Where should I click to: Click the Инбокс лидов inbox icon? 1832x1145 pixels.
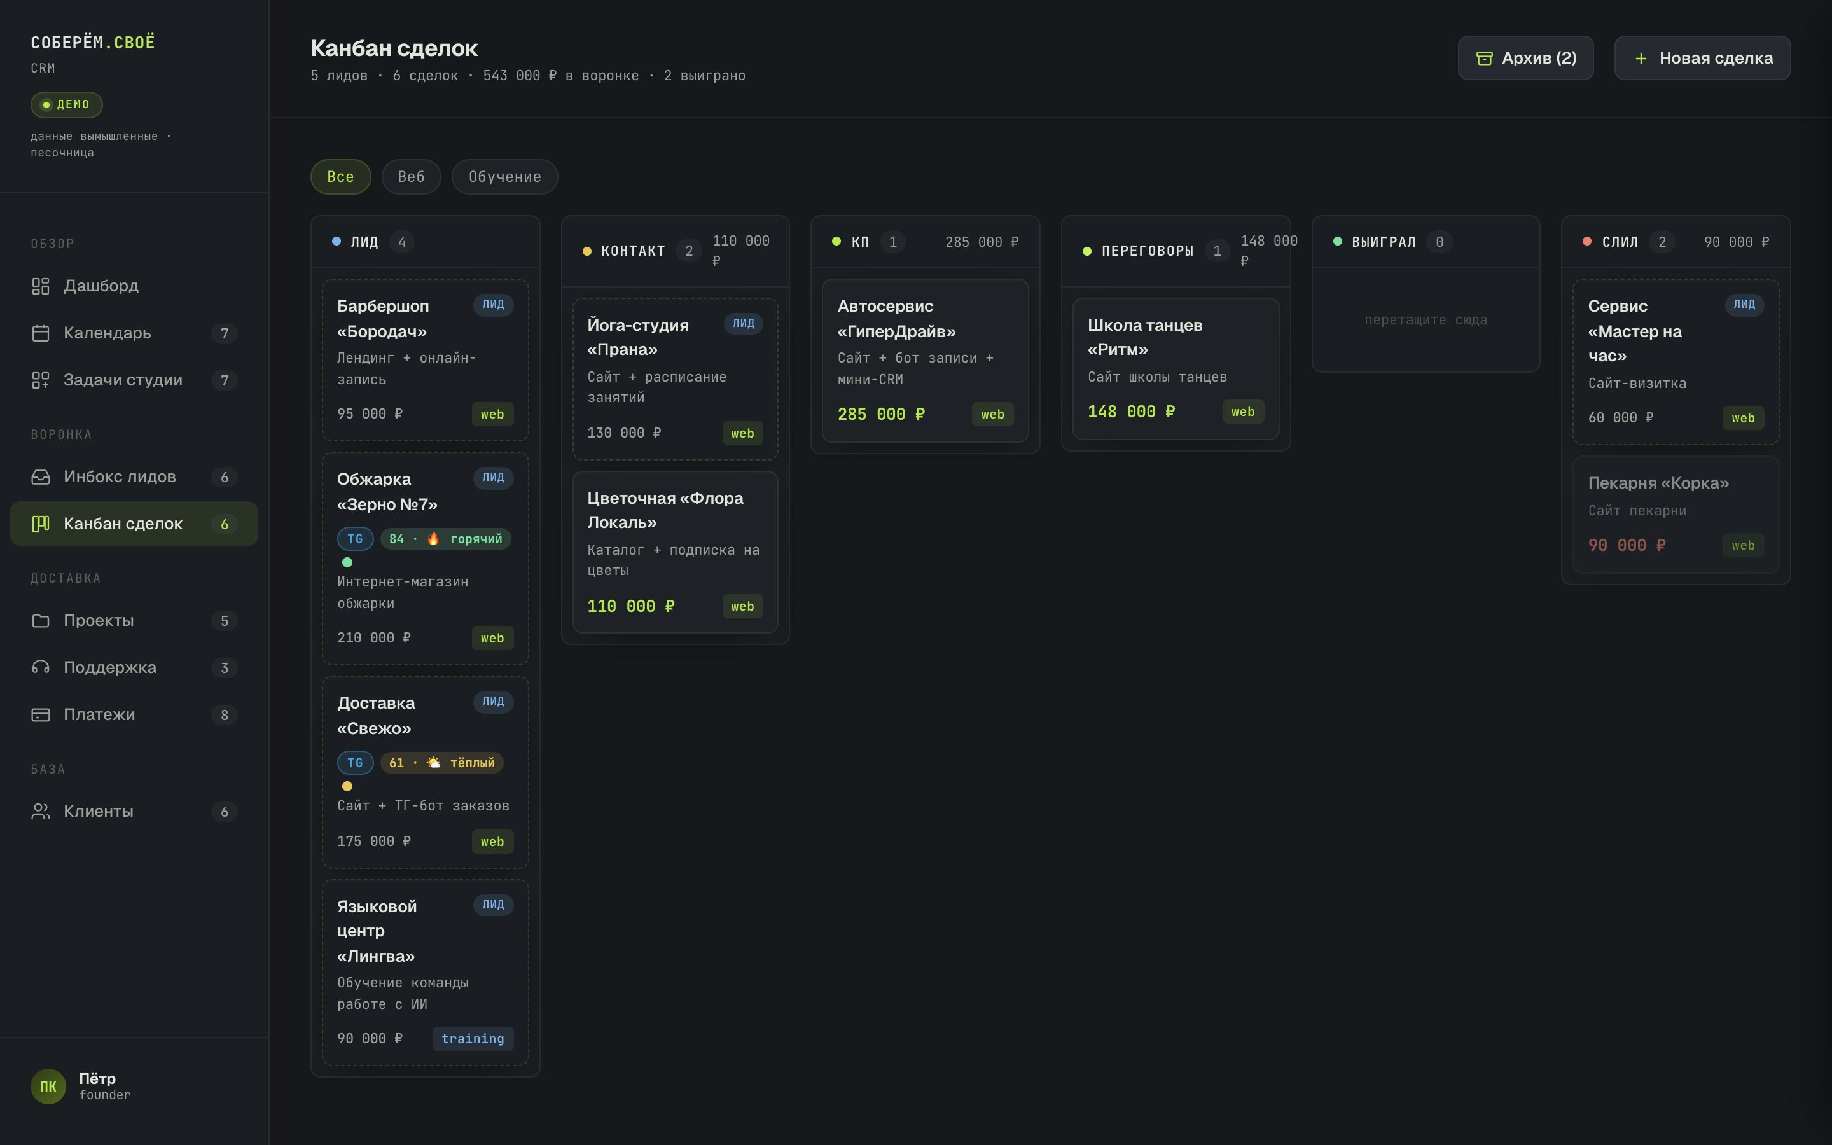coord(40,477)
